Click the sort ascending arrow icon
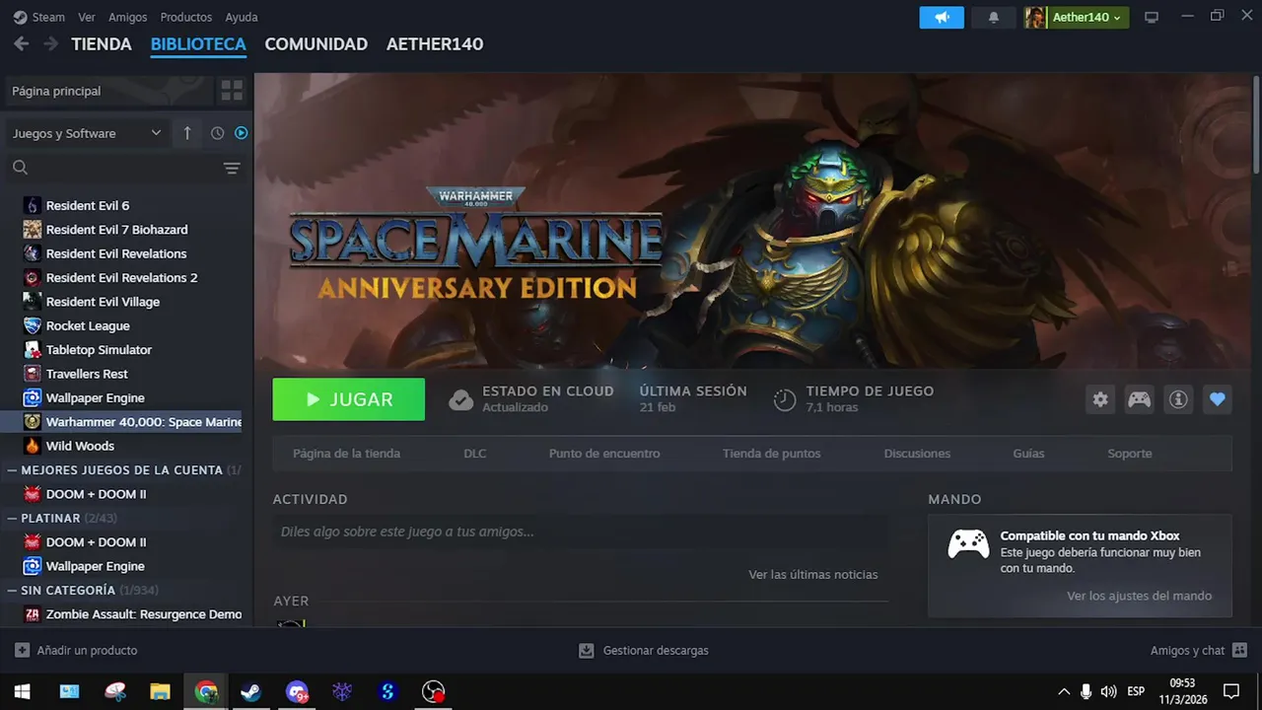The width and height of the screenshot is (1262, 710). pos(187,133)
